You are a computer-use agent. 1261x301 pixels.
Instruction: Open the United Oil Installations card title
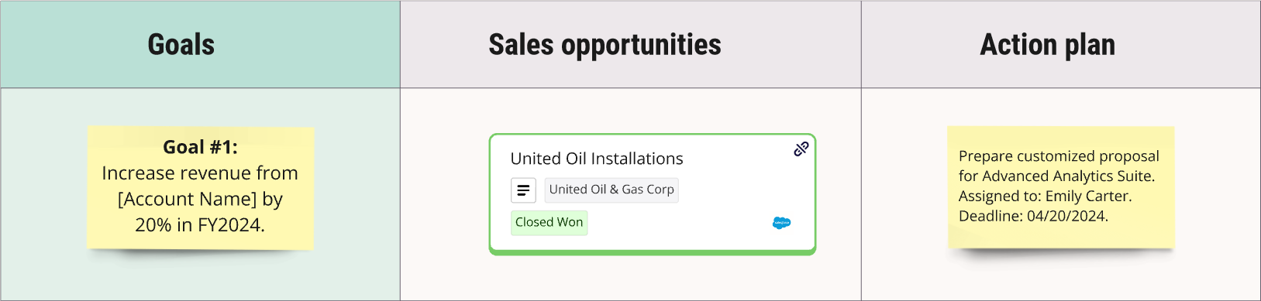click(597, 159)
